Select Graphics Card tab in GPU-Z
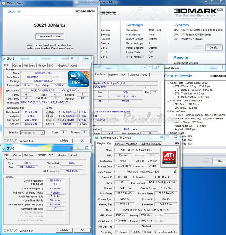Image resolution: width=226 pixels, height=235 pixels. (105, 143)
